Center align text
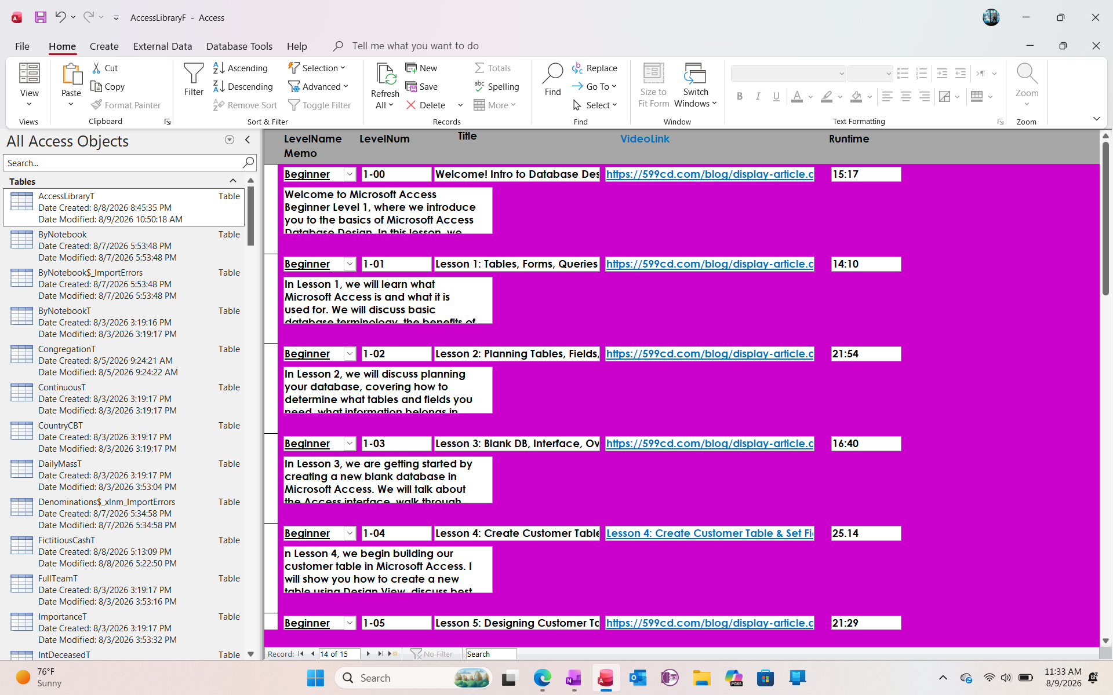The image size is (1113, 695). coord(905,97)
